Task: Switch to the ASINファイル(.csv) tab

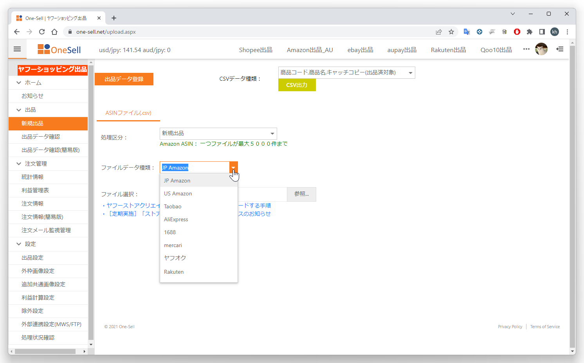Action: click(128, 113)
